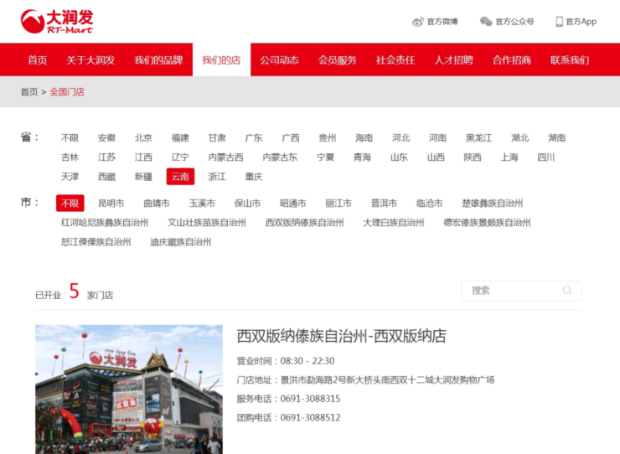The image size is (620, 454).
Task: Choose 黑龙江 province
Action: point(479,138)
